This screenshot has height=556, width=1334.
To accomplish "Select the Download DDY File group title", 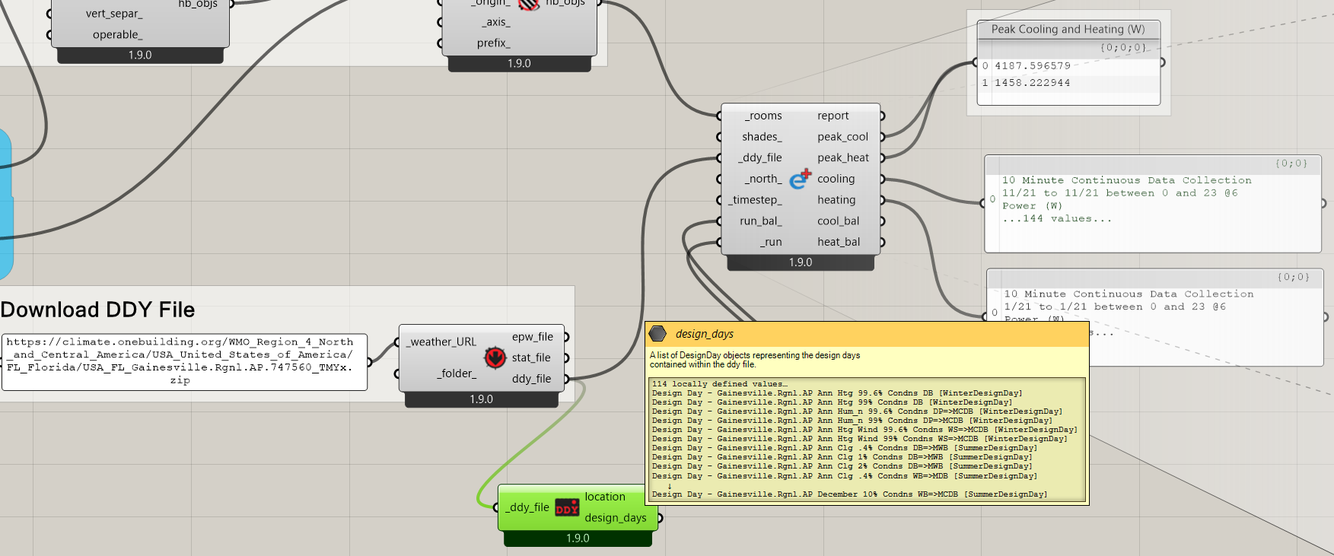I will coord(98,310).
